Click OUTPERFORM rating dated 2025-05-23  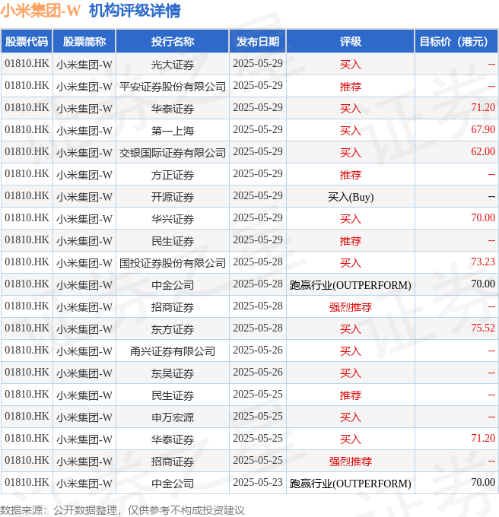[350, 484]
